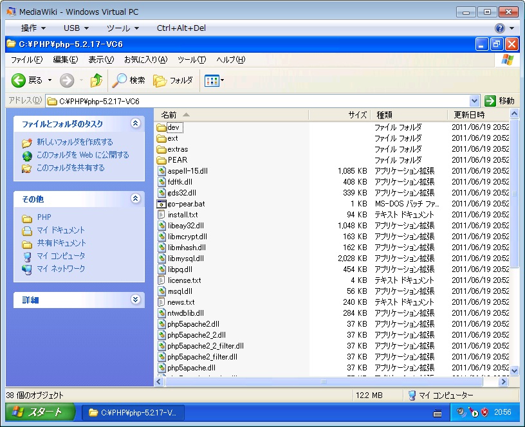This screenshot has width=525, height=427.
Task: Click 新しいフォルダを作成する link
Action: pos(75,142)
